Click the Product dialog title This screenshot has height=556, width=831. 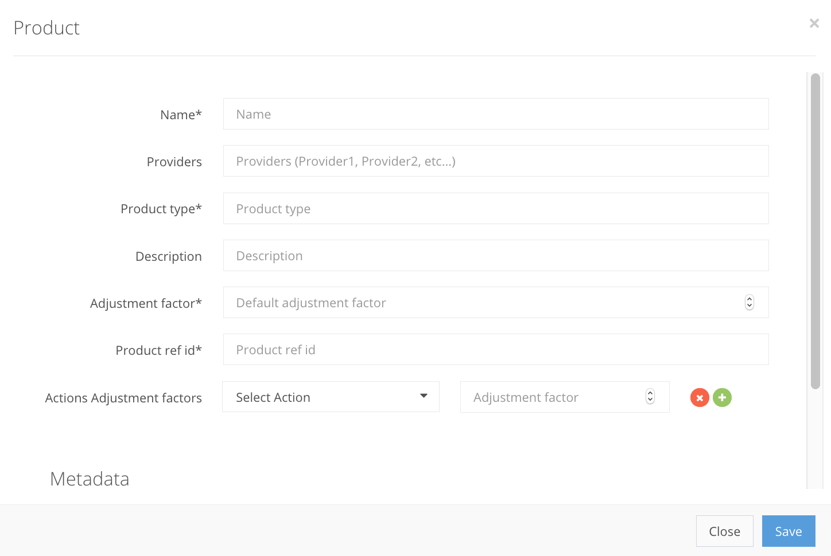46,27
